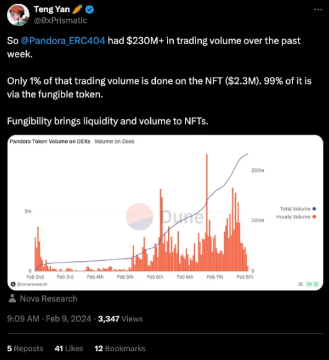Open the Nova Research tagged account

[48, 299]
